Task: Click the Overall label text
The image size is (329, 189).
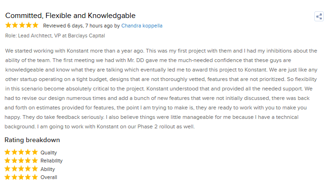Action: tap(49, 177)
